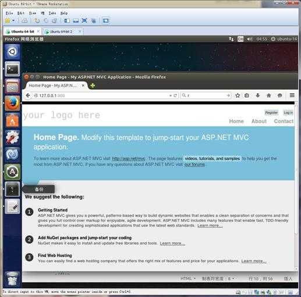Click VMware full screen toolbar icon
Screen dimensions: 301x297
click(x=84, y=20)
